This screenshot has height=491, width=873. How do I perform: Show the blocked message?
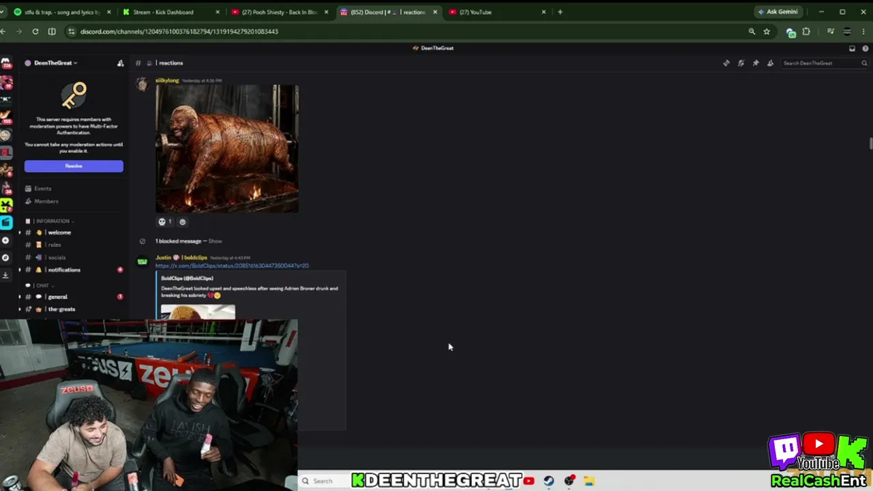[x=215, y=241]
